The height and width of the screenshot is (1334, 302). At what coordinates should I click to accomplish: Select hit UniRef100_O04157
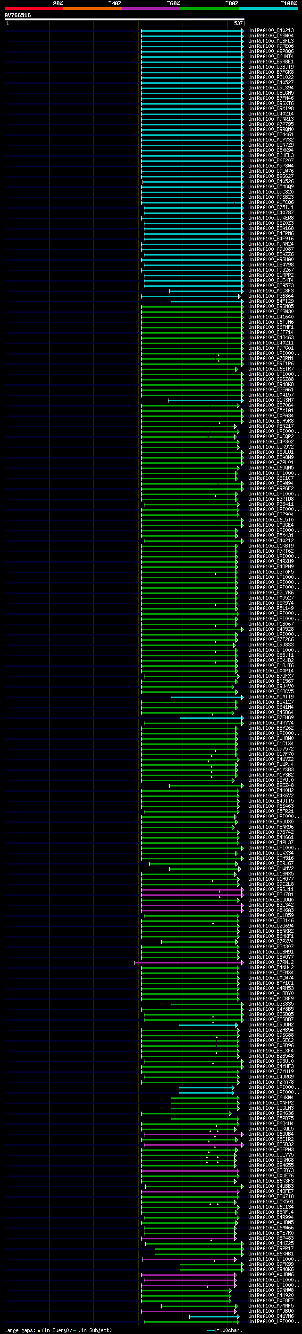(271, 395)
